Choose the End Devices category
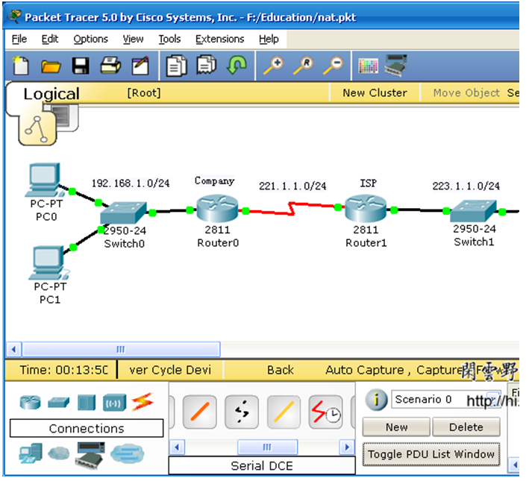Image resolution: width=529 pixels, height=481 pixels. coord(31,453)
